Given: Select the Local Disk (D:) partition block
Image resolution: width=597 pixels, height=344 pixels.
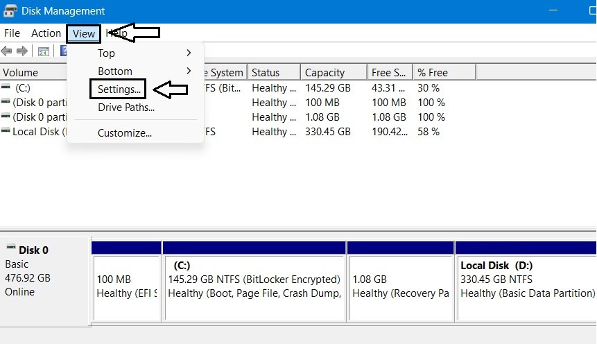Looking at the screenshot, I should [526, 282].
